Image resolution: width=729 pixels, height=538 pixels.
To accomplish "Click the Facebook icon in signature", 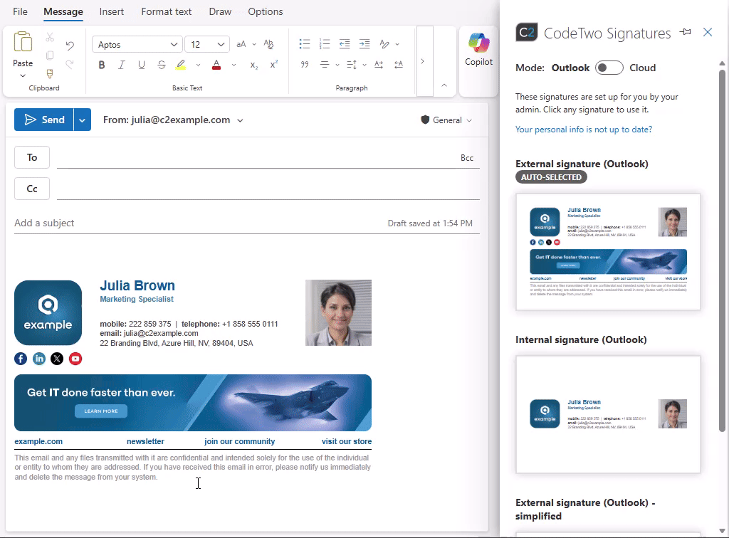I will click(21, 359).
